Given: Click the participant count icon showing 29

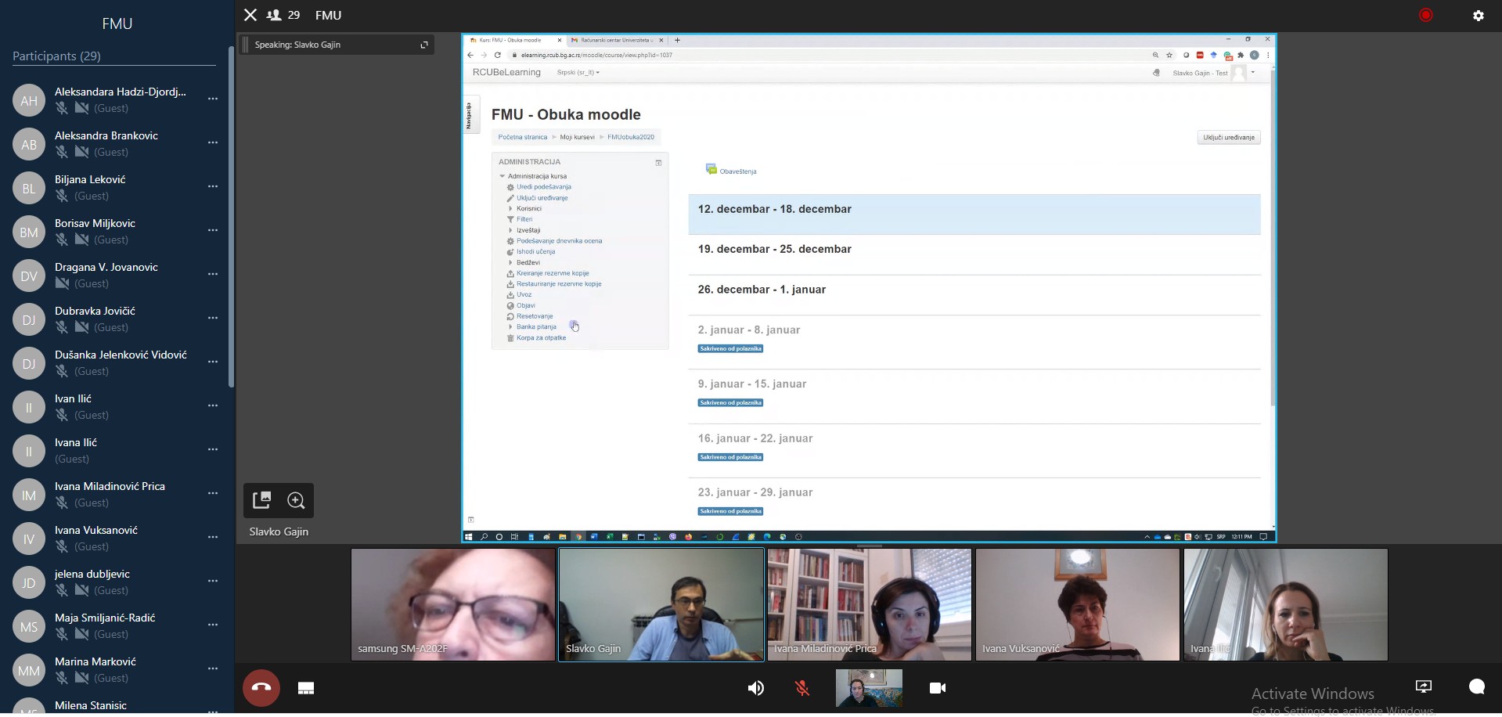Looking at the screenshot, I should click(x=274, y=15).
